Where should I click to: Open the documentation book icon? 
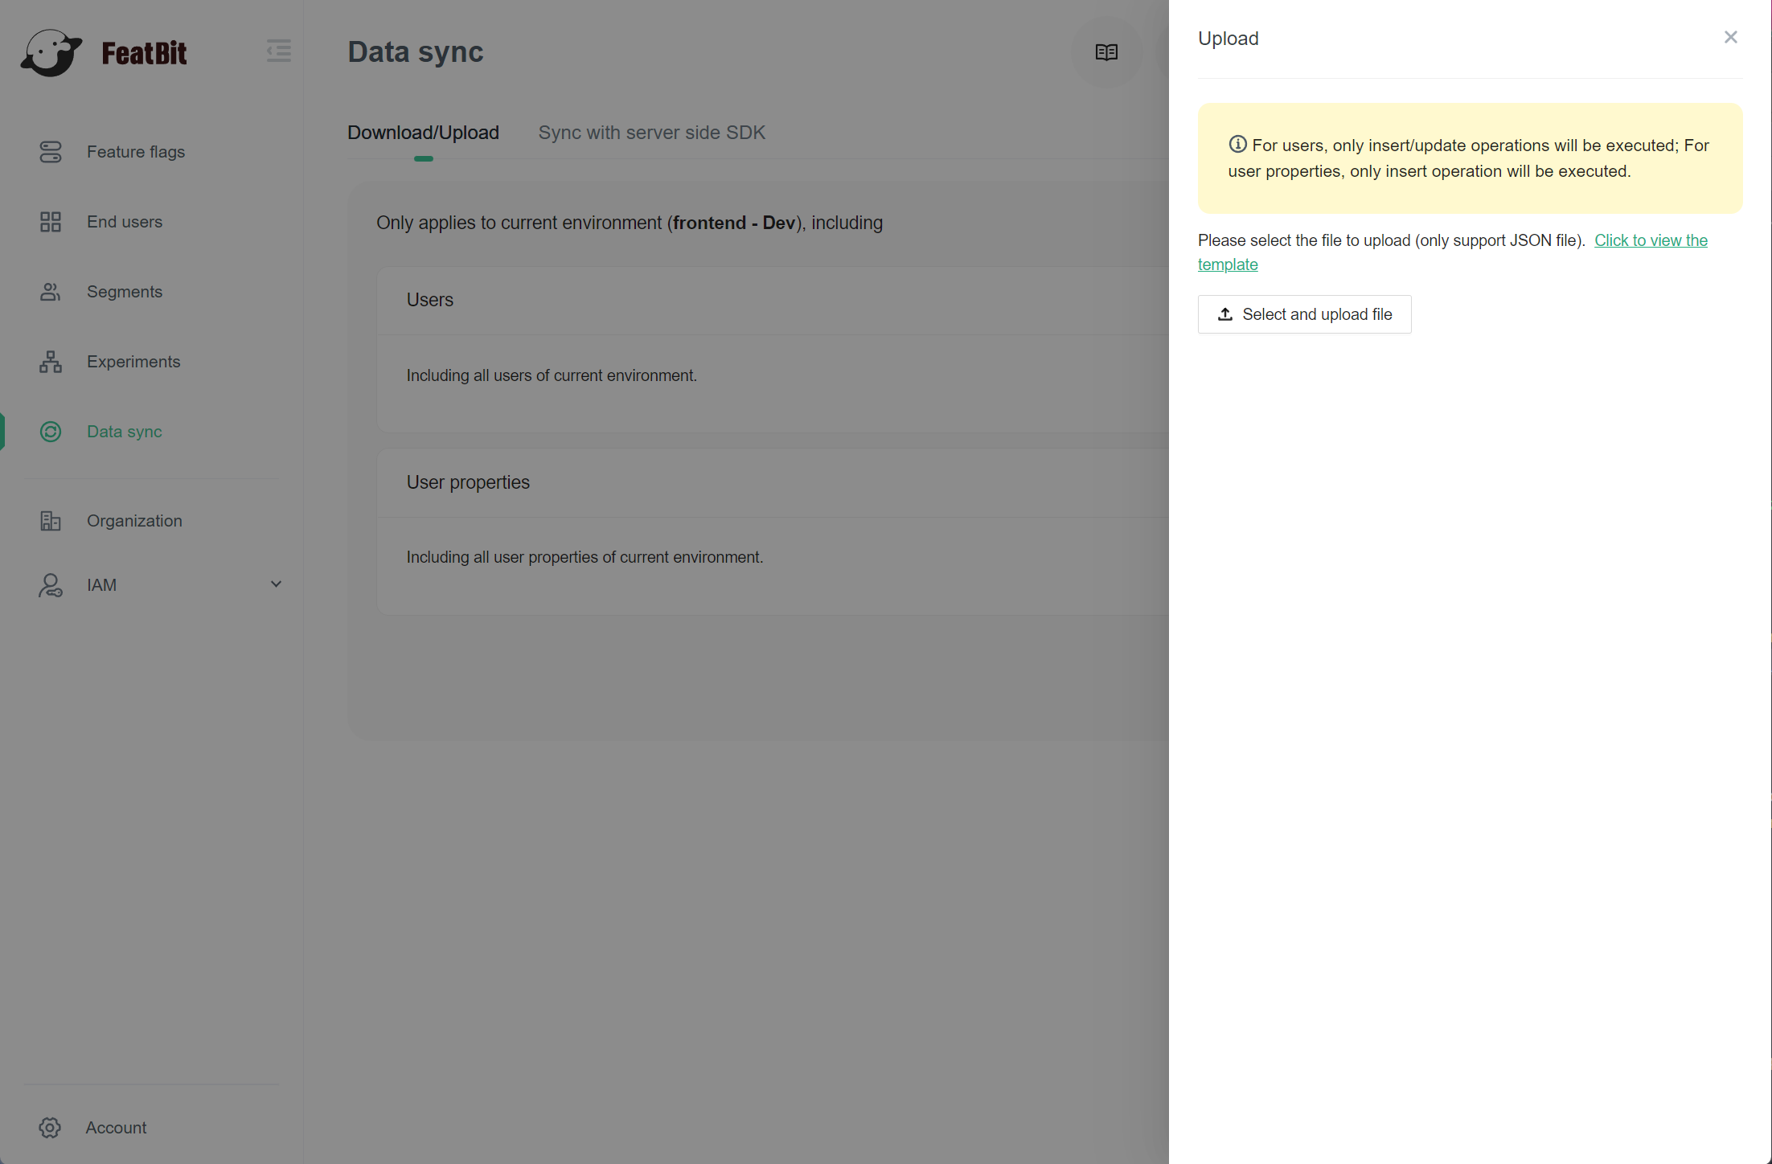[x=1106, y=52]
